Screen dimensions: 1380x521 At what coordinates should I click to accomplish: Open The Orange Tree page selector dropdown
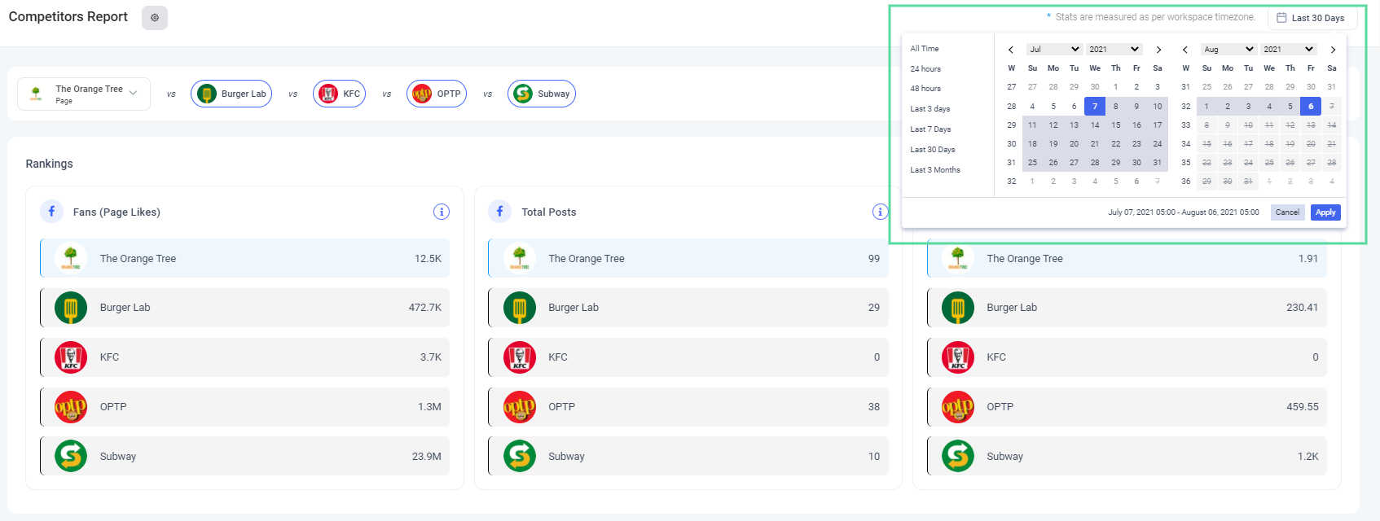point(84,94)
